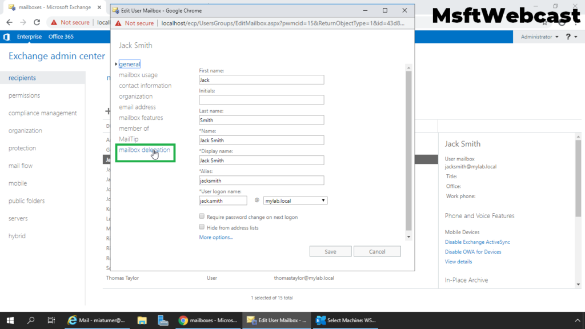Open the email address section

(x=137, y=107)
